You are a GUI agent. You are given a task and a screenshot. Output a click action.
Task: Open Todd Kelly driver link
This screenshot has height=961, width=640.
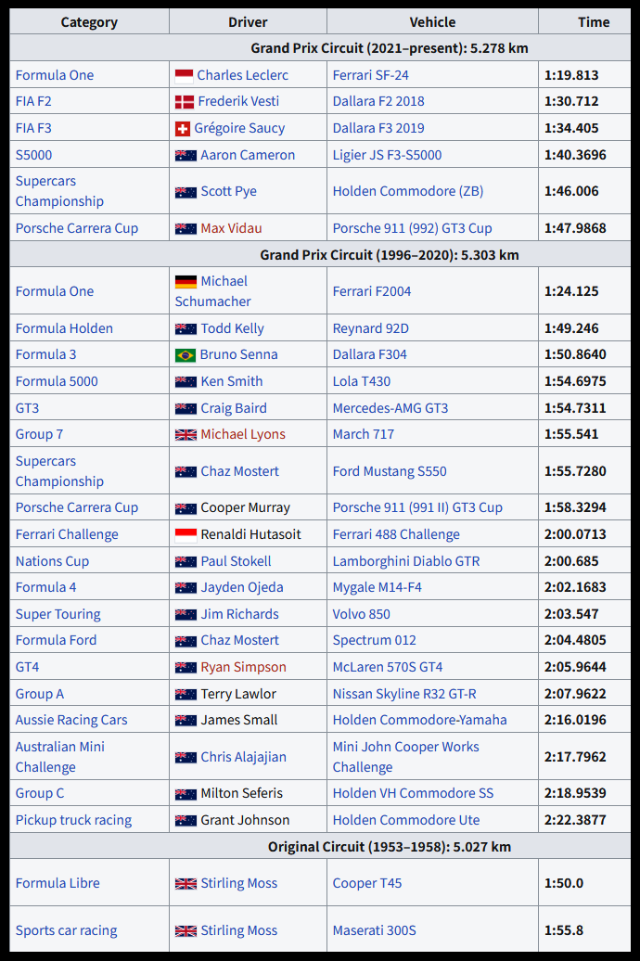pyautogui.click(x=232, y=328)
